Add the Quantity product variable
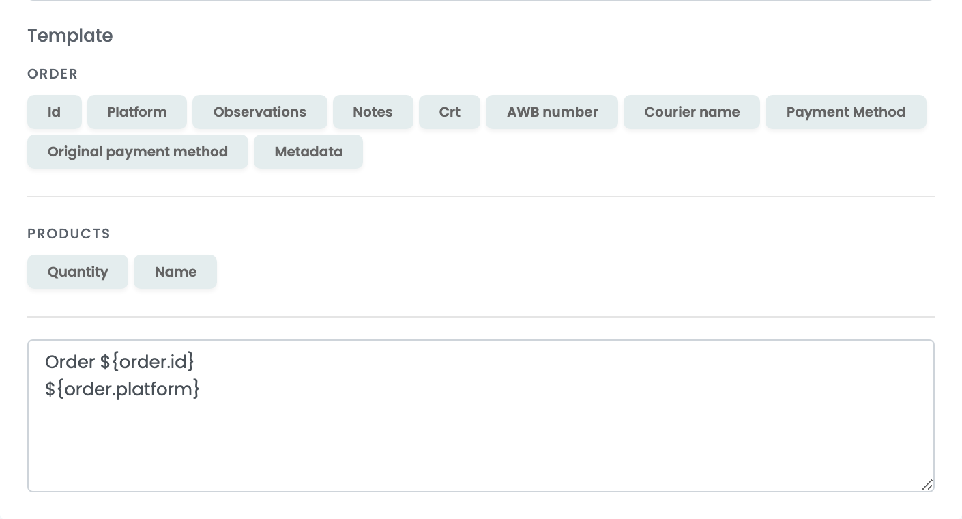The image size is (962, 519). click(78, 272)
